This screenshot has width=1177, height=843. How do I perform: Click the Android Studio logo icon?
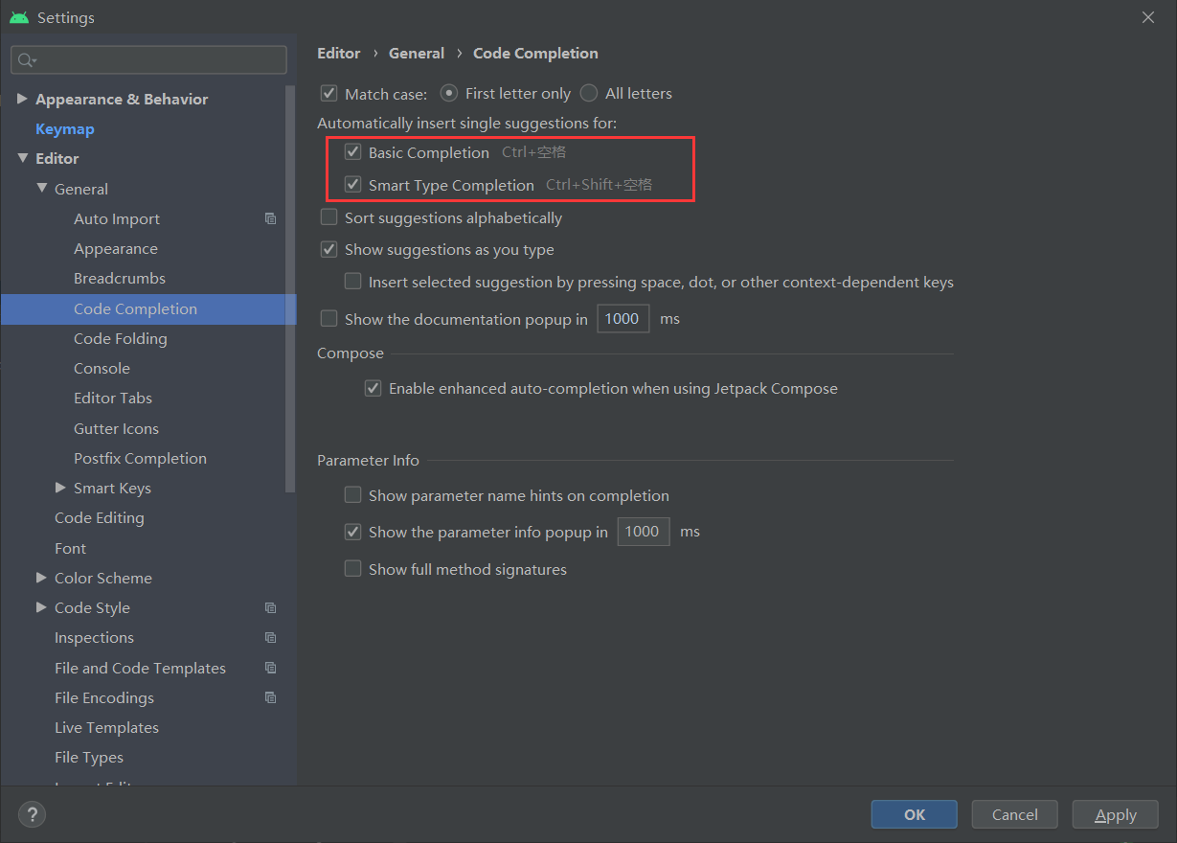click(x=18, y=17)
